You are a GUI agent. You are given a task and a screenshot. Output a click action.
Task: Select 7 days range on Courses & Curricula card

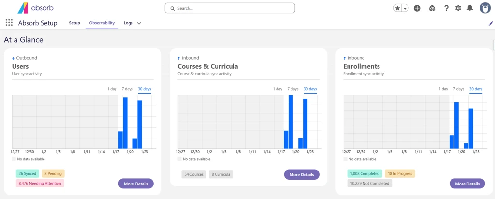[x=293, y=89]
